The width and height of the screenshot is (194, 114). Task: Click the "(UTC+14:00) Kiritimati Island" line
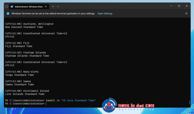coord(27,91)
